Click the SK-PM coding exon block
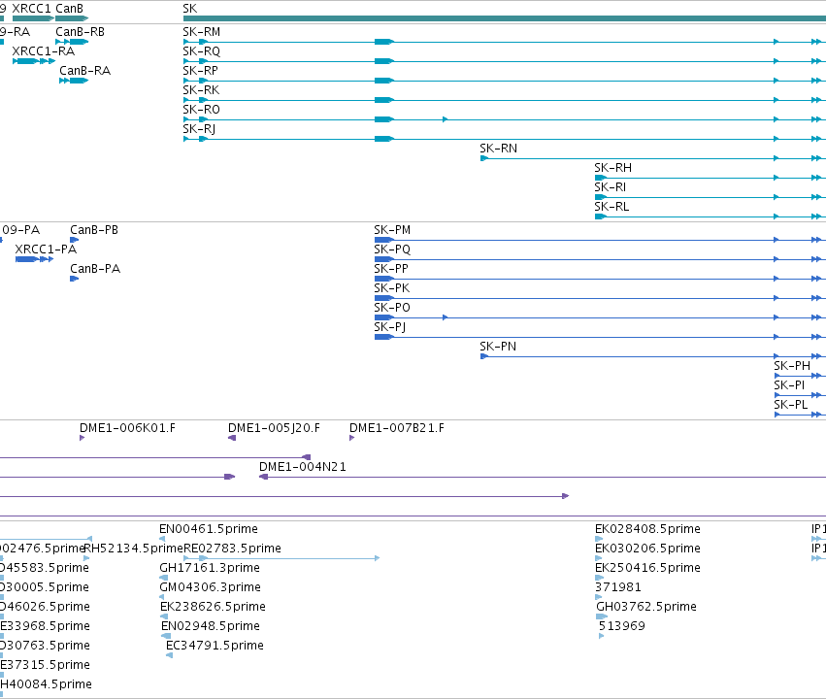This screenshot has width=826, height=699. (x=384, y=240)
